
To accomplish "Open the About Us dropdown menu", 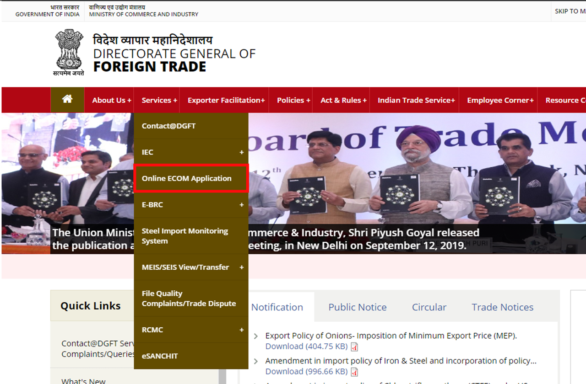I will click(112, 100).
